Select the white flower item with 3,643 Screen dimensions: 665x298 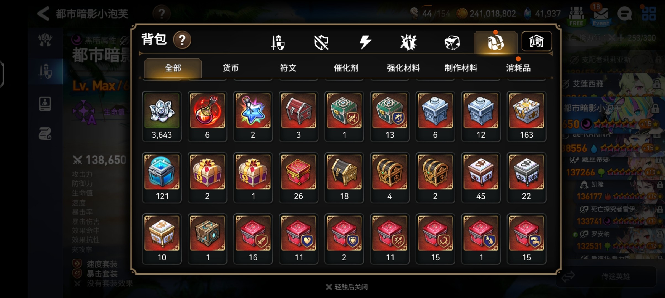click(x=162, y=116)
